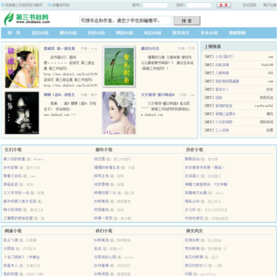Open 飘飘欲仙 in the 历史小说 list
The width and height of the screenshot is (277, 277).
192,159
